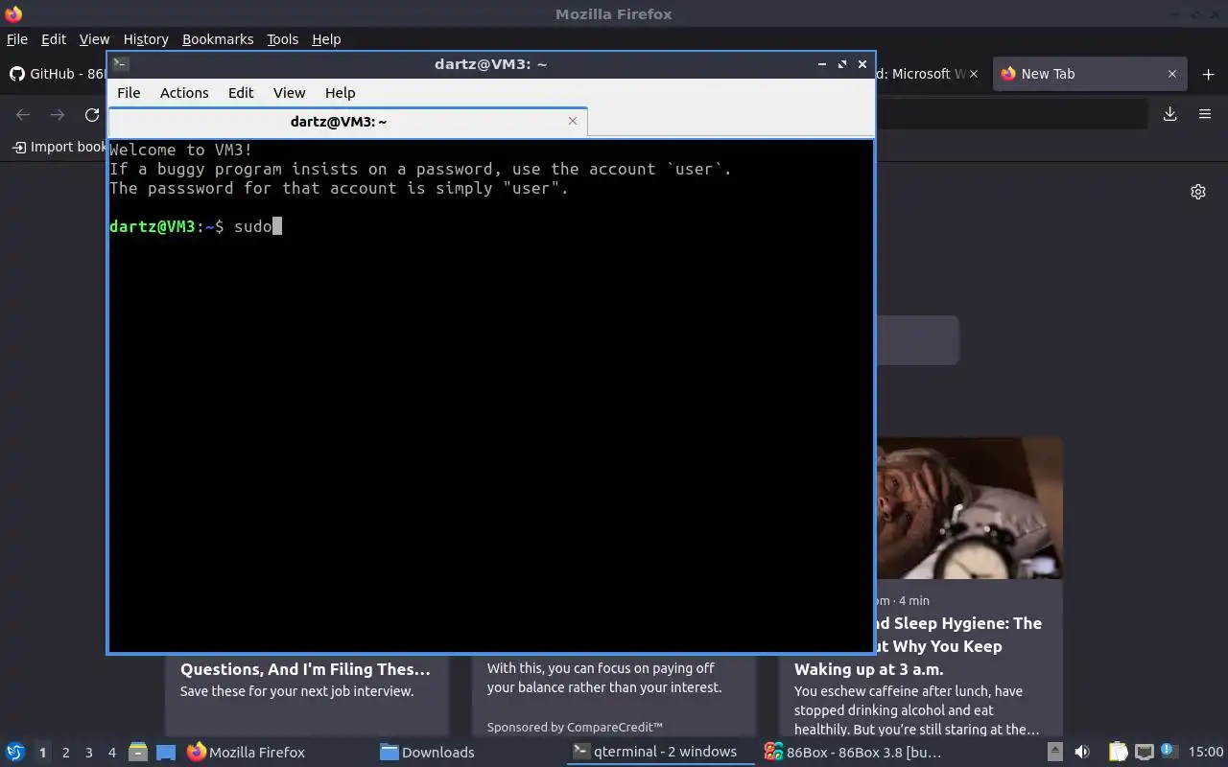Click the Firefox logo in the title bar
Screen dimensions: 1228x767
[x=13, y=13]
